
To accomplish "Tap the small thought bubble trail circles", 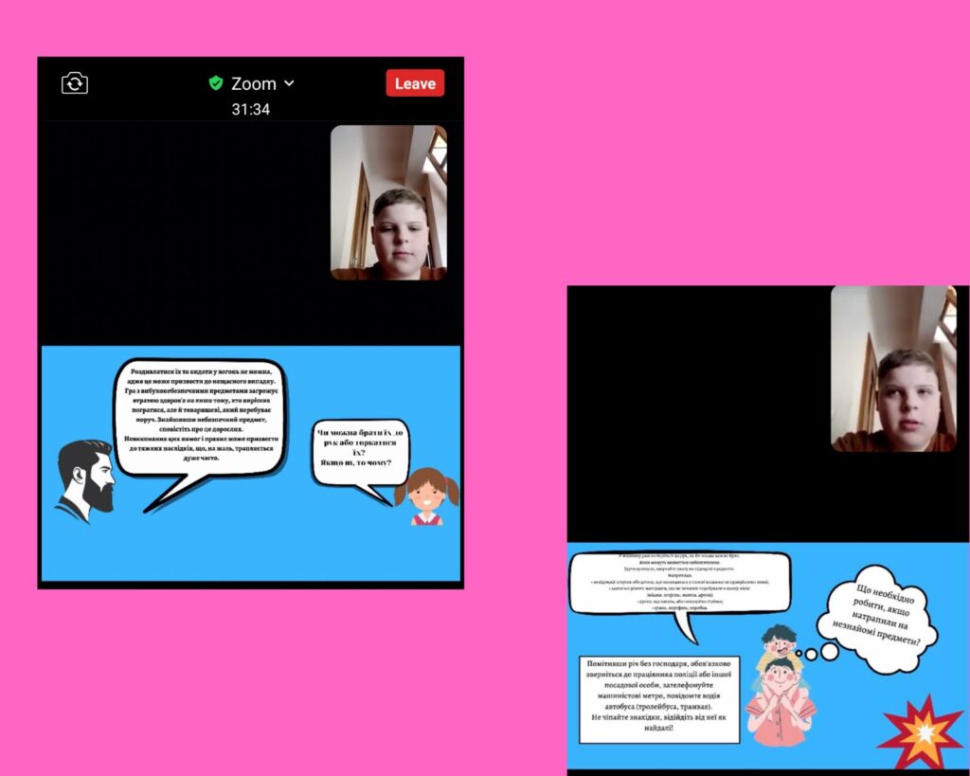I will coord(817,653).
